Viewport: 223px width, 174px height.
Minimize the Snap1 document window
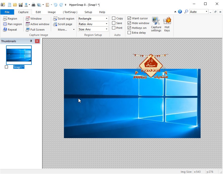click(210, 12)
